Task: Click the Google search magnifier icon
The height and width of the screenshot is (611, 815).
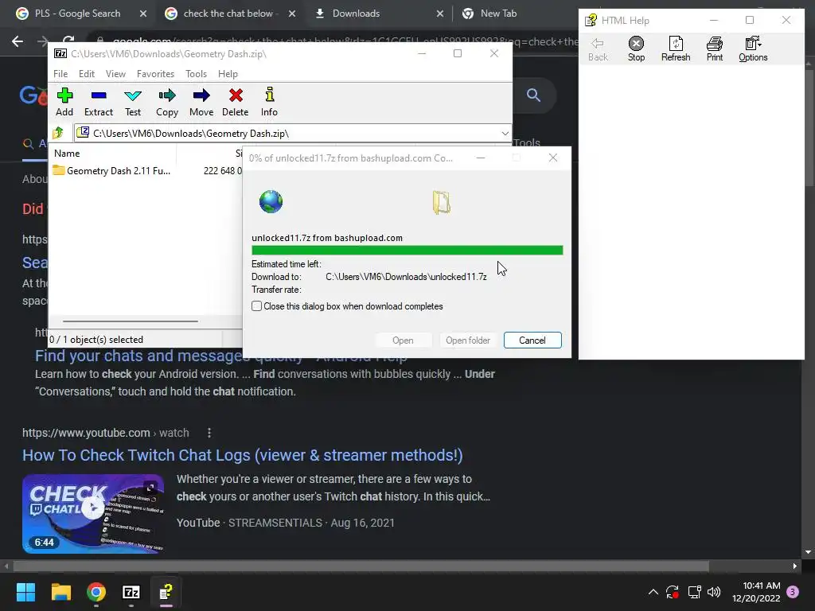Action: coord(533,95)
